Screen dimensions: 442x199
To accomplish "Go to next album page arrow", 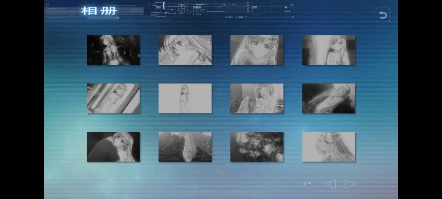I will click(350, 184).
